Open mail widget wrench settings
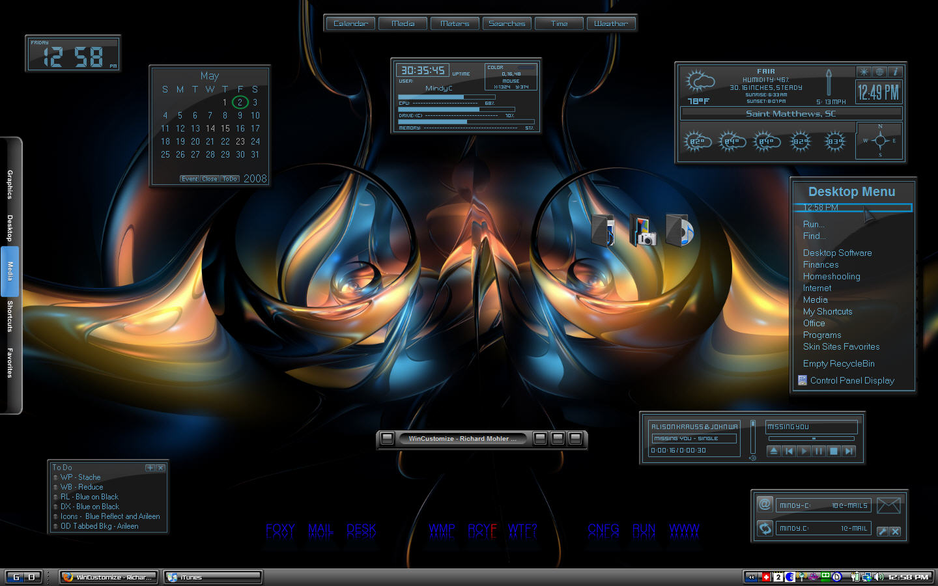 pyautogui.click(x=883, y=531)
